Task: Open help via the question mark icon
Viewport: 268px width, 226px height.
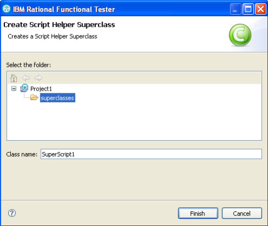Action: [x=12, y=213]
